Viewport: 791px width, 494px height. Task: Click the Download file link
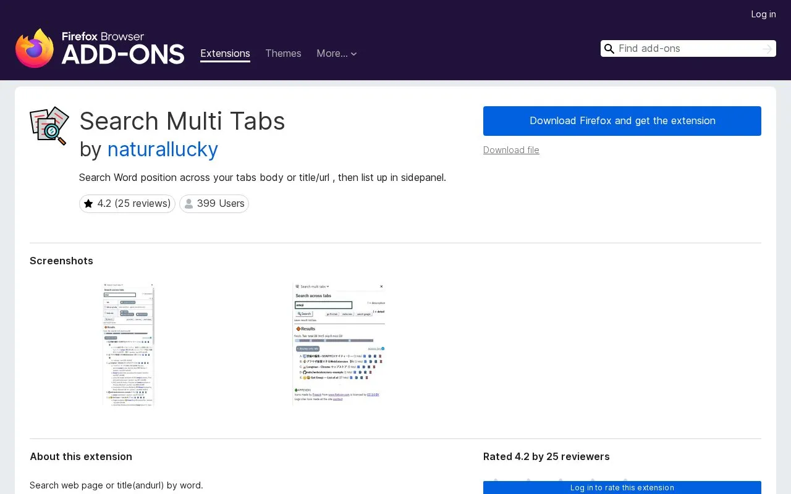[511, 150]
